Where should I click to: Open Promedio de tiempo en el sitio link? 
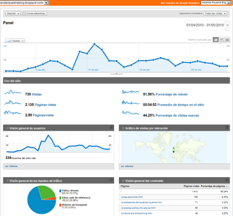point(181,105)
